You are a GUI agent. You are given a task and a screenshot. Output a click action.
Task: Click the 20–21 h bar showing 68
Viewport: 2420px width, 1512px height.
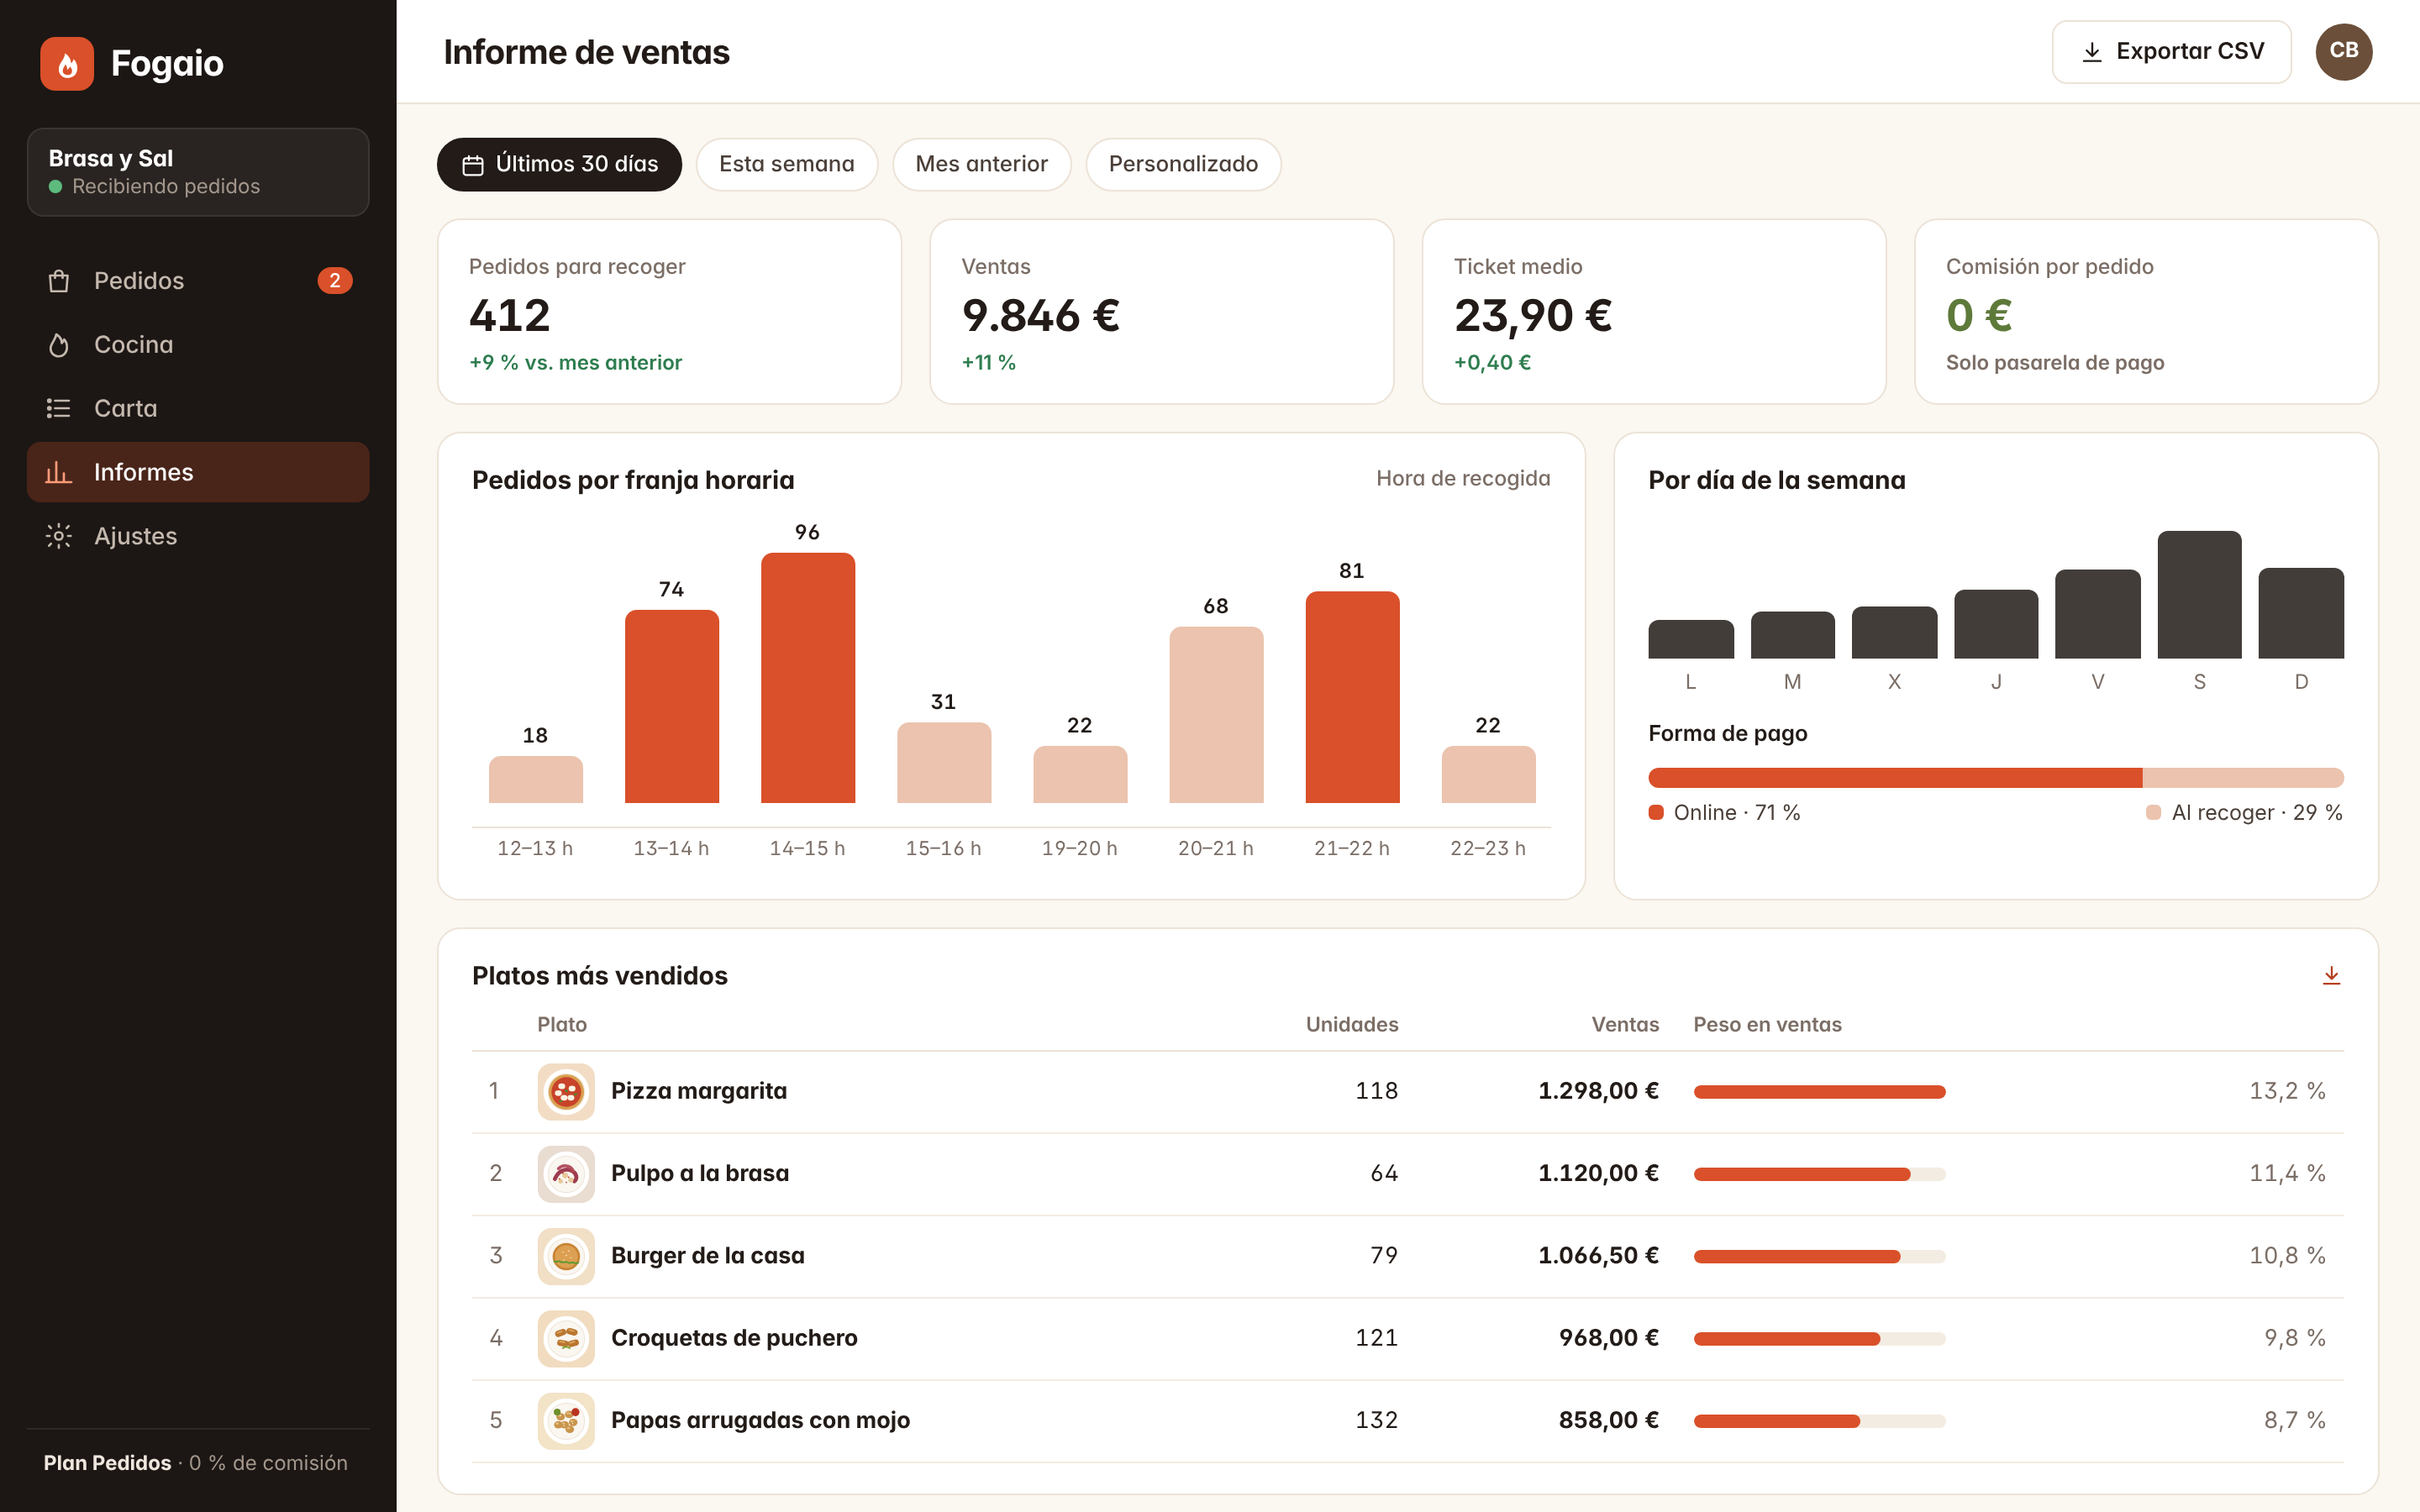[x=1216, y=715]
